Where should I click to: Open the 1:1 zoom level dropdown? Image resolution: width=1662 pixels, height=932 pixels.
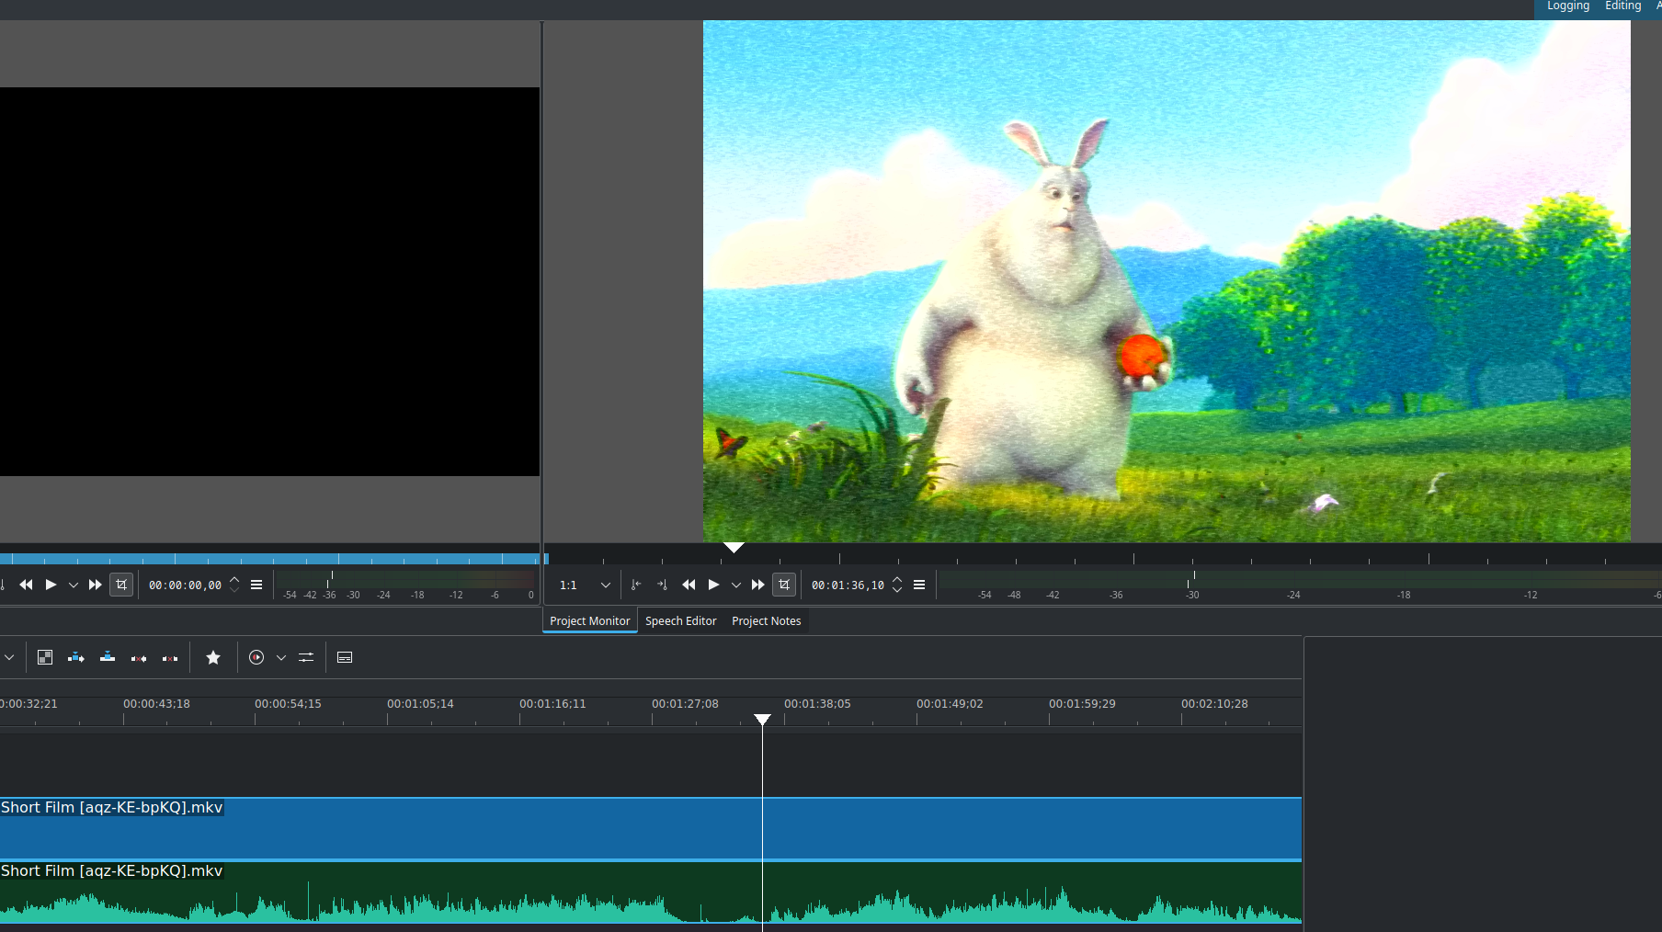pos(585,585)
